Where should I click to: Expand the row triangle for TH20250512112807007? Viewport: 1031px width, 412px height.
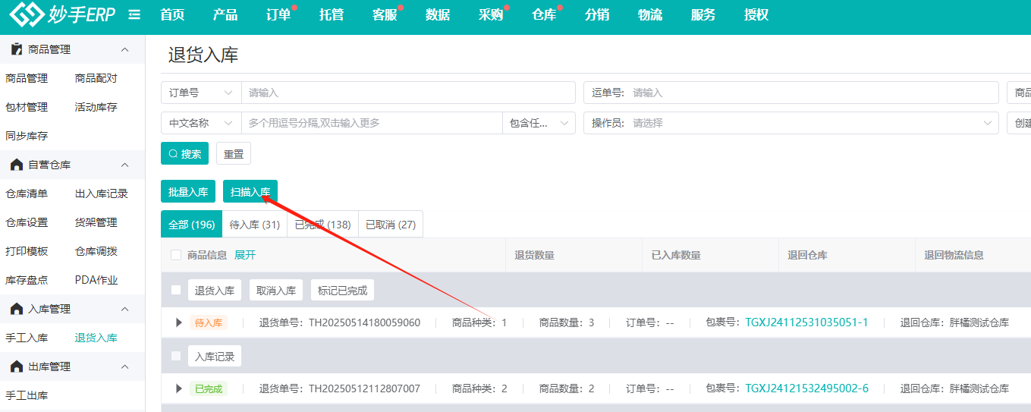coord(179,388)
